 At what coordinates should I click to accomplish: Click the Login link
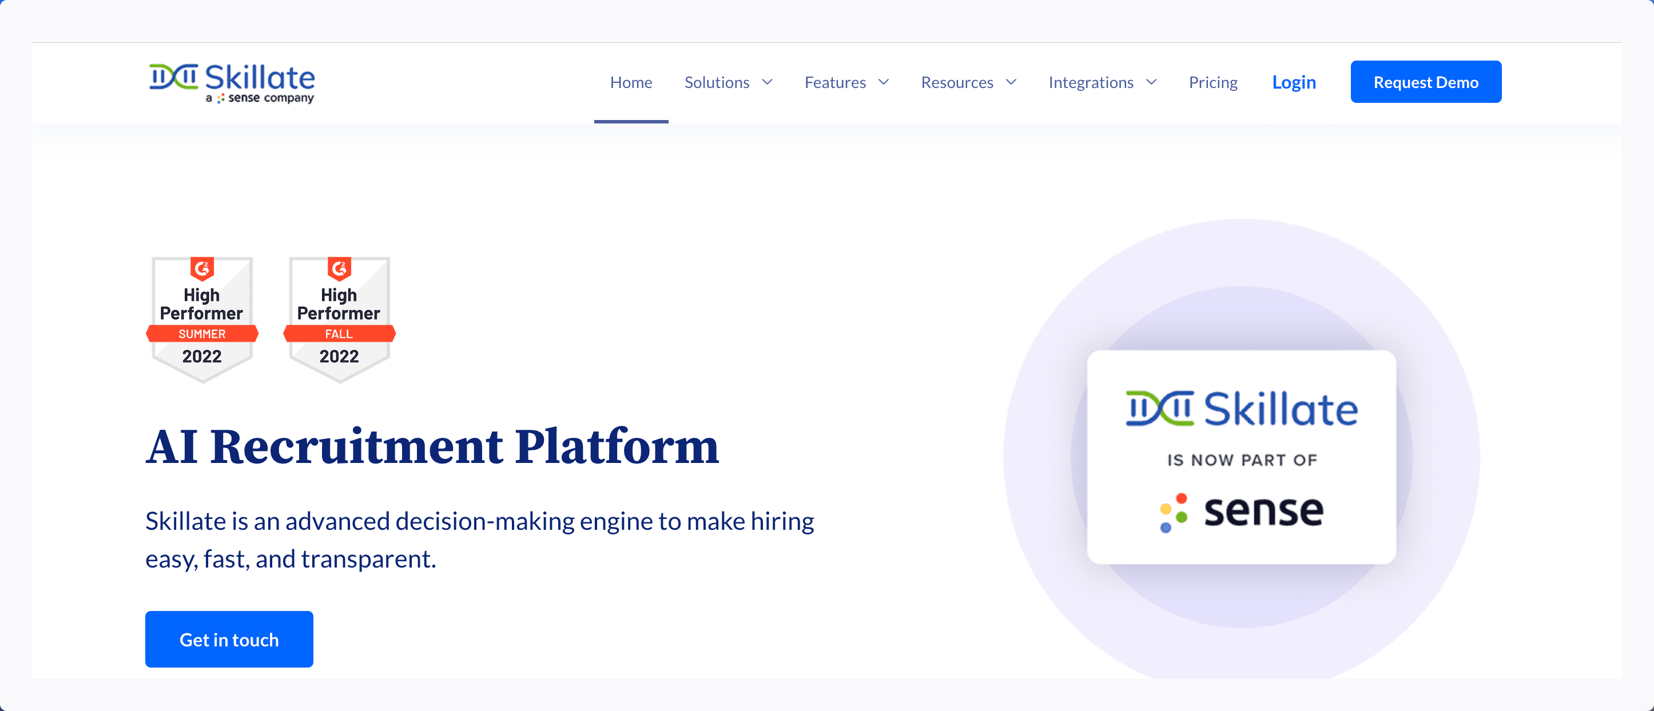tap(1294, 82)
